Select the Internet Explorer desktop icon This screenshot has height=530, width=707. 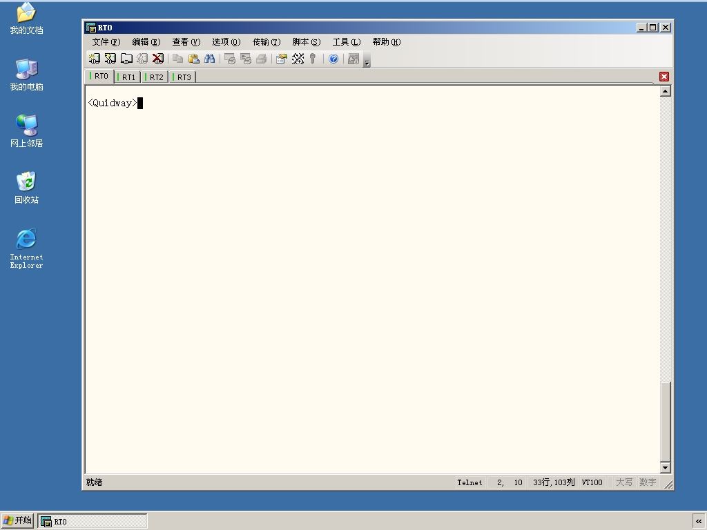click(x=27, y=248)
